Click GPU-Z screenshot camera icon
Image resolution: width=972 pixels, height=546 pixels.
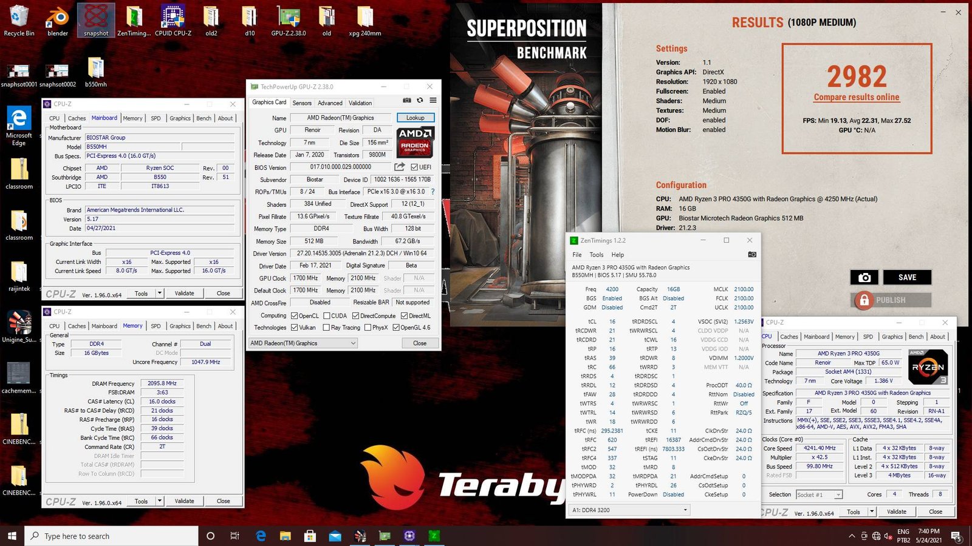(x=407, y=101)
